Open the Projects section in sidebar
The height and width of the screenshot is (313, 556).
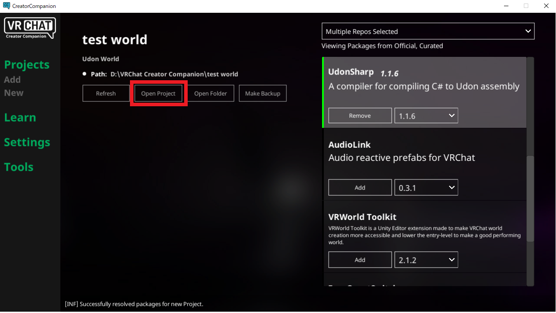[x=27, y=65]
